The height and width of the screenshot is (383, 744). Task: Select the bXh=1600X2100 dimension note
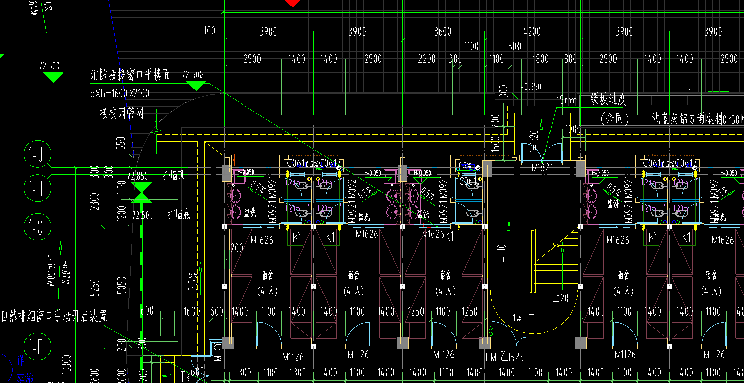[x=120, y=93]
